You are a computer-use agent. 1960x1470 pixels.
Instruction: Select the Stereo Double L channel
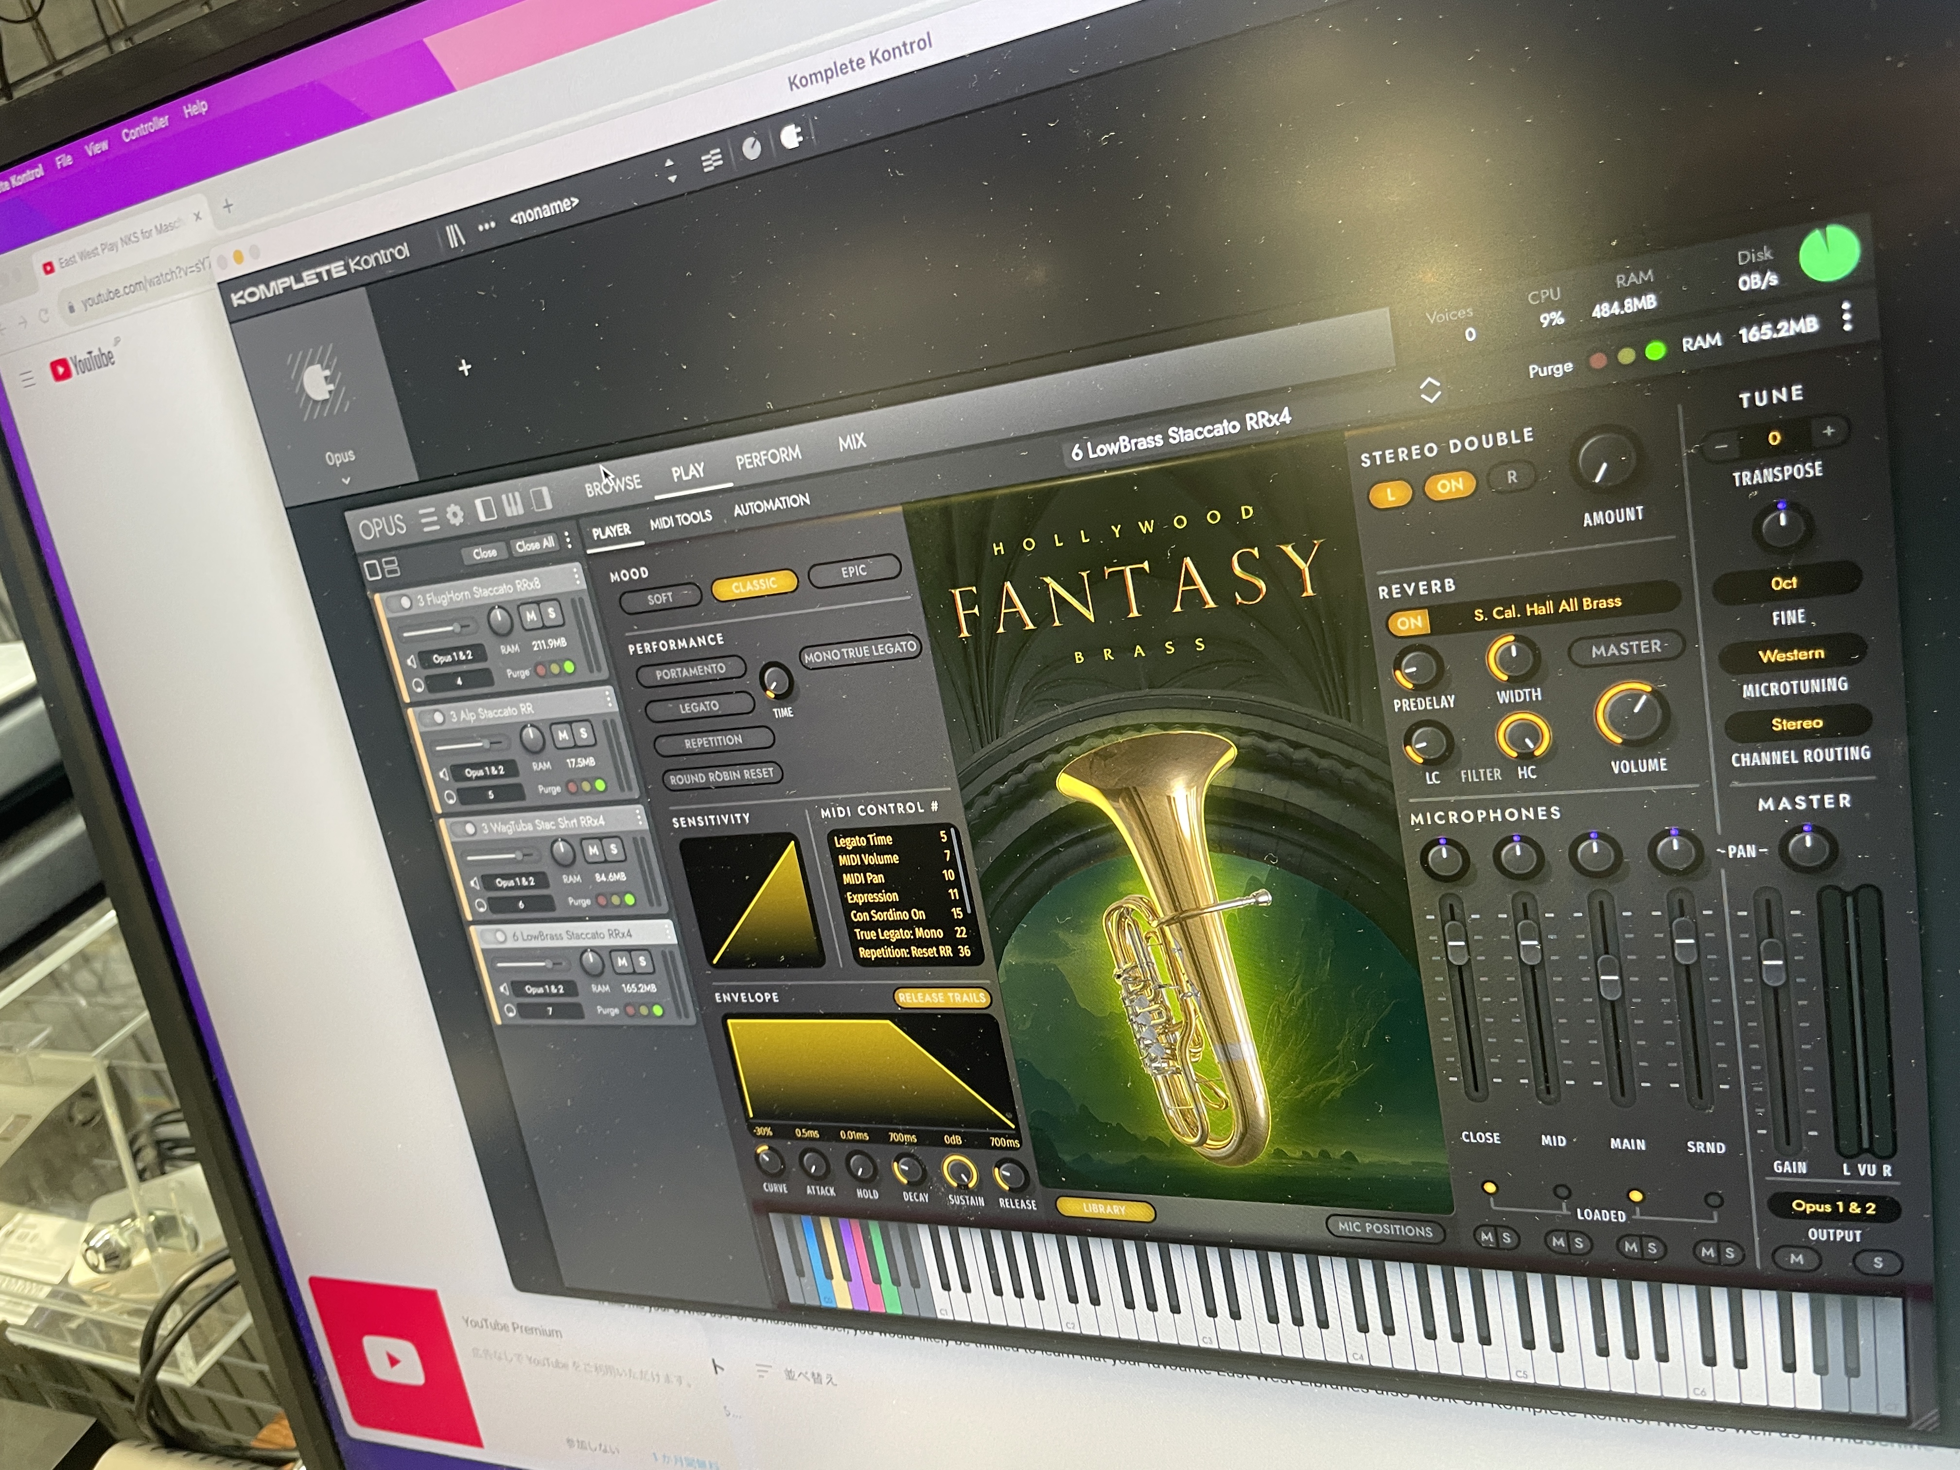click(1390, 494)
